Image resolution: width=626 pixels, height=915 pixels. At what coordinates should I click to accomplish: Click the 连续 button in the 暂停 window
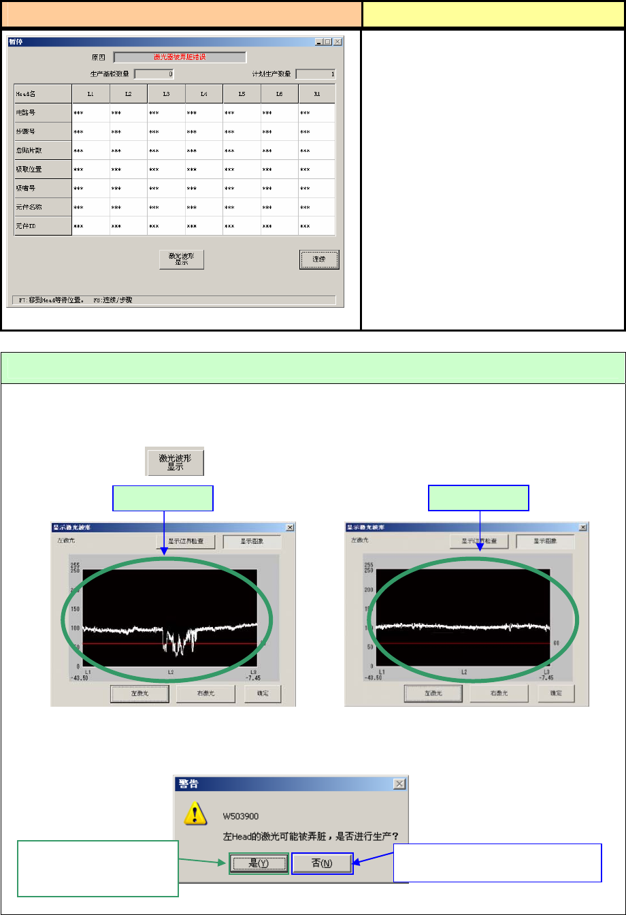(319, 259)
